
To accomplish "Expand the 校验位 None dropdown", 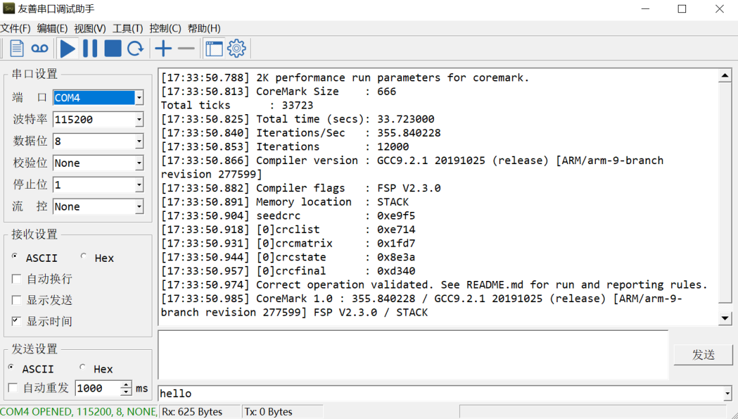I will coord(139,163).
